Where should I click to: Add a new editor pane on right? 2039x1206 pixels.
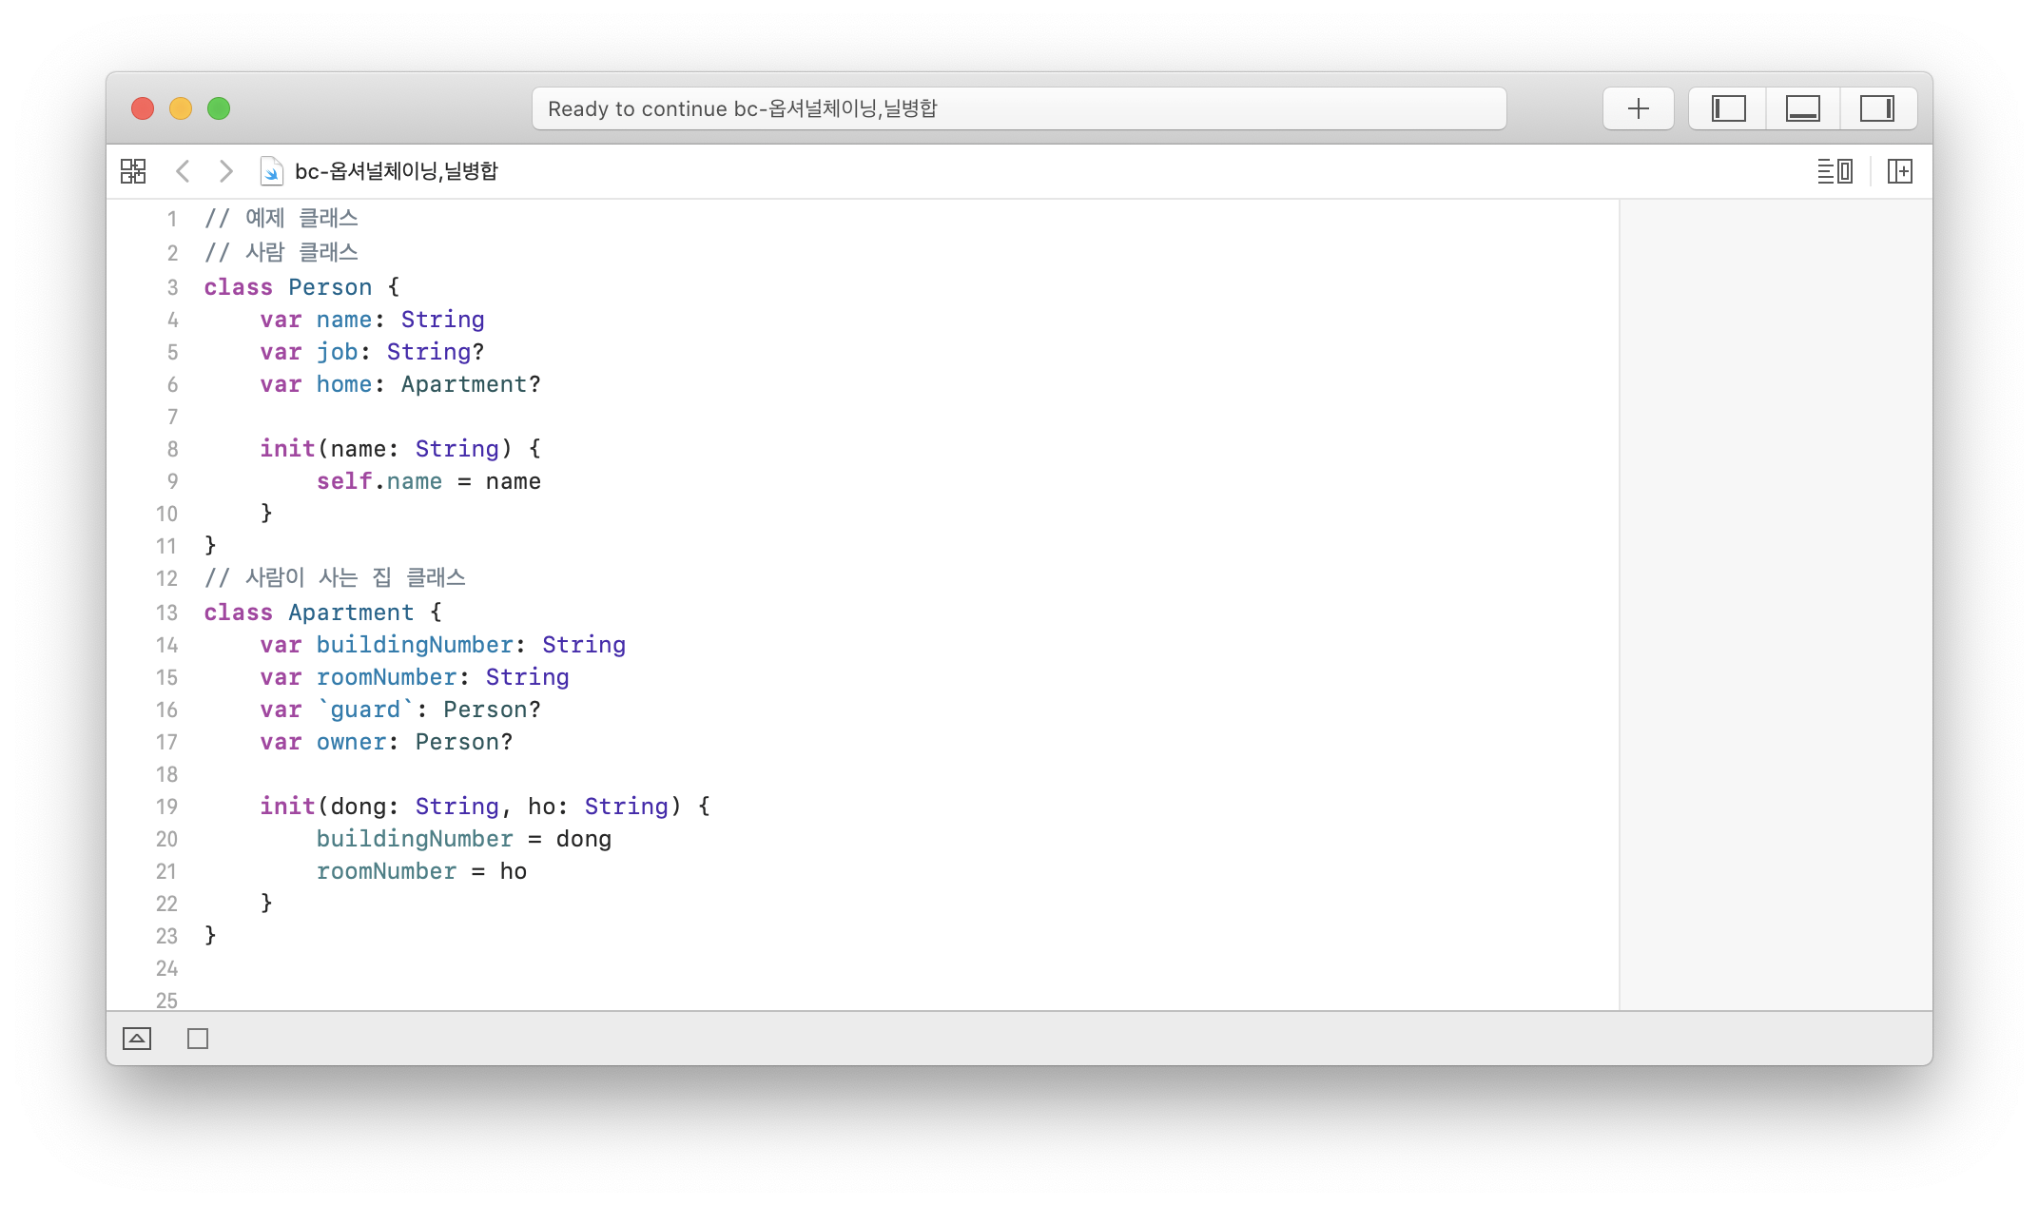[1899, 171]
